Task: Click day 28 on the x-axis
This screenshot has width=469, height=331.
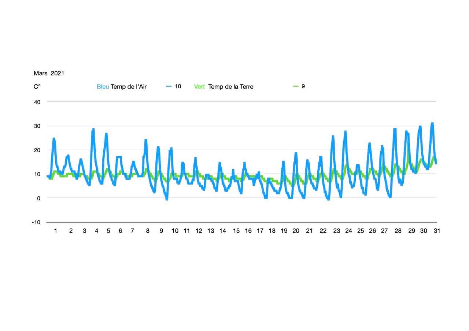Action: (398, 231)
